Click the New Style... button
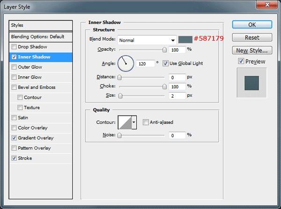The height and width of the screenshot is (209, 281). (252, 50)
